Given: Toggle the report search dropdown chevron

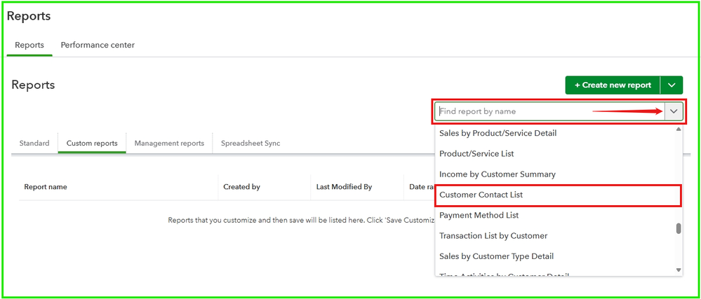Looking at the screenshot, I should click(x=674, y=111).
